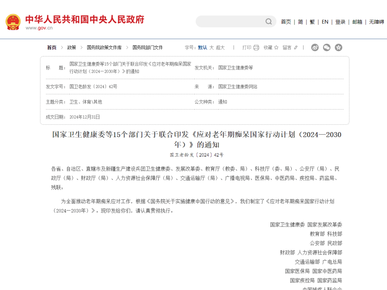Click the title field in the metadata table
This screenshot has width=387, height=290.
130,68
